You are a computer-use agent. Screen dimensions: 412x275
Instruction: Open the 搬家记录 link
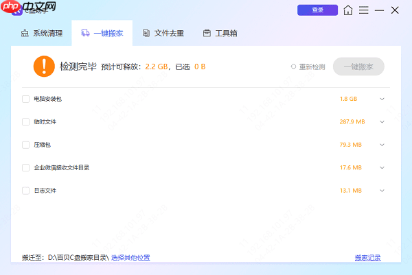(x=368, y=258)
